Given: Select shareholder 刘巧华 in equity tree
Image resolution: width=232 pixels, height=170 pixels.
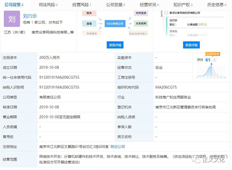Looking at the screenshot, I should (173, 21).
